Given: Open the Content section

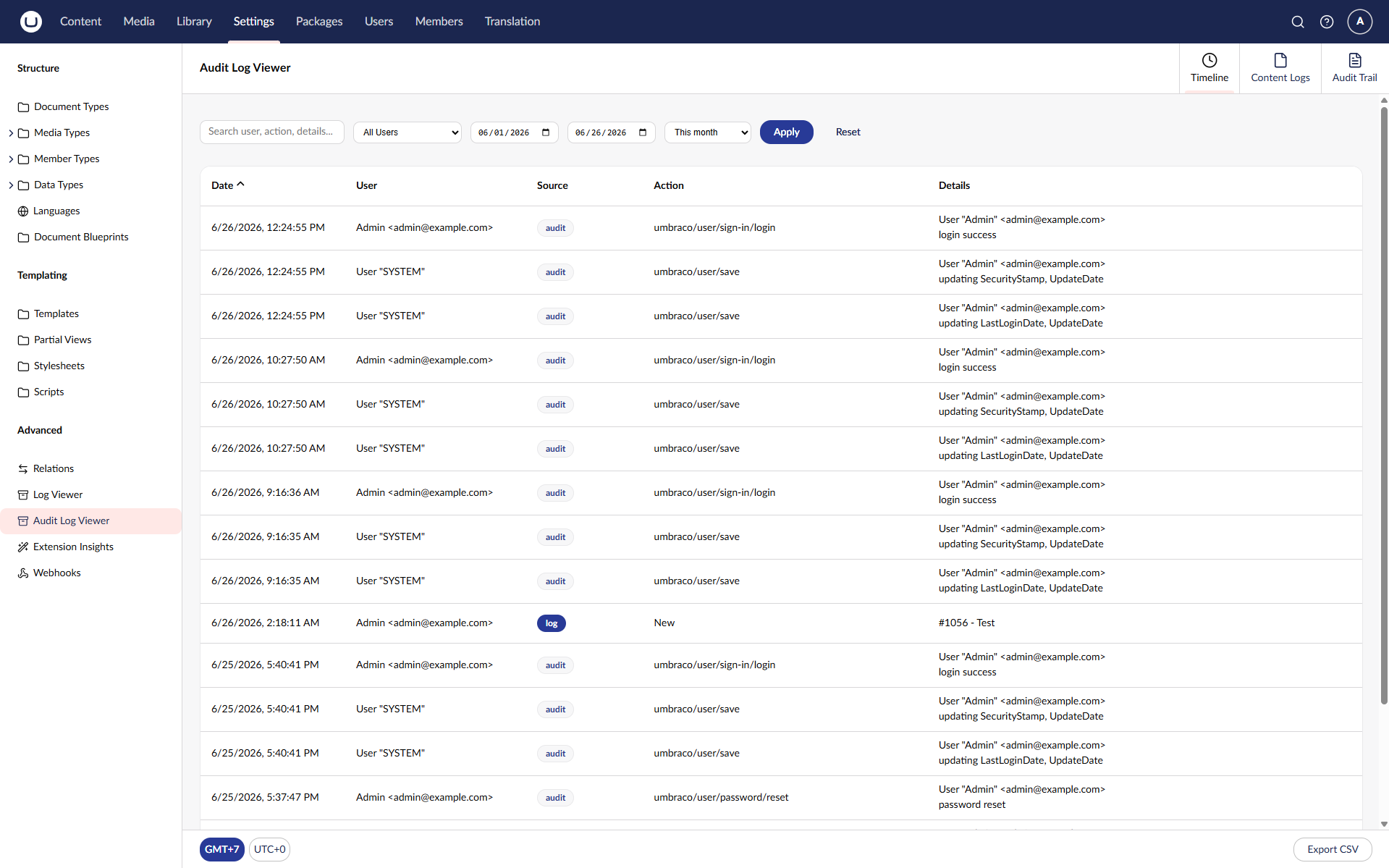Looking at the screenshot, I should click(x=80, y=22).
